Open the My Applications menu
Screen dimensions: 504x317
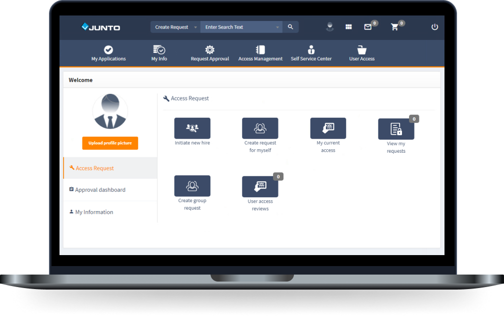coord(108,53)
